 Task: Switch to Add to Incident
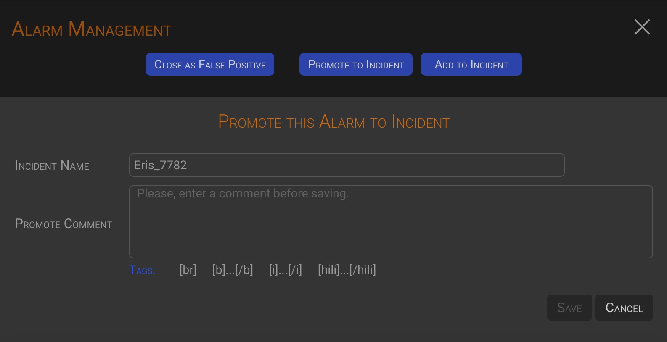click(471, 64)
